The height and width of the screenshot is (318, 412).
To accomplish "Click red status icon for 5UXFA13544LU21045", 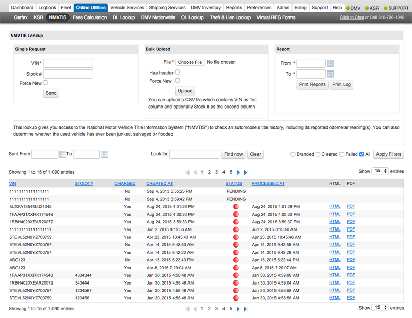I will 236,206.
